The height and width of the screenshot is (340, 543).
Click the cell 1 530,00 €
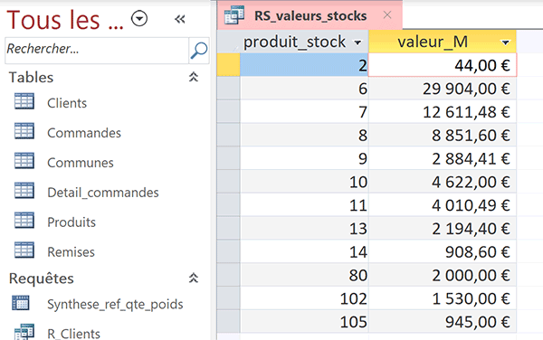(x=443, y=298)
